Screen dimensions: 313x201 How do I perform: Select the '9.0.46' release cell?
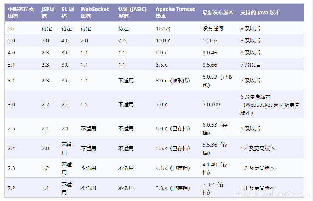[x=210, y=53]
